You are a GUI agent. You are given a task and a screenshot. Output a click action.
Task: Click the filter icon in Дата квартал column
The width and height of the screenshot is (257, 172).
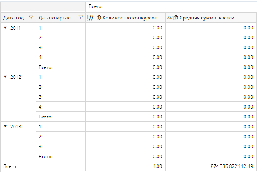81,17
